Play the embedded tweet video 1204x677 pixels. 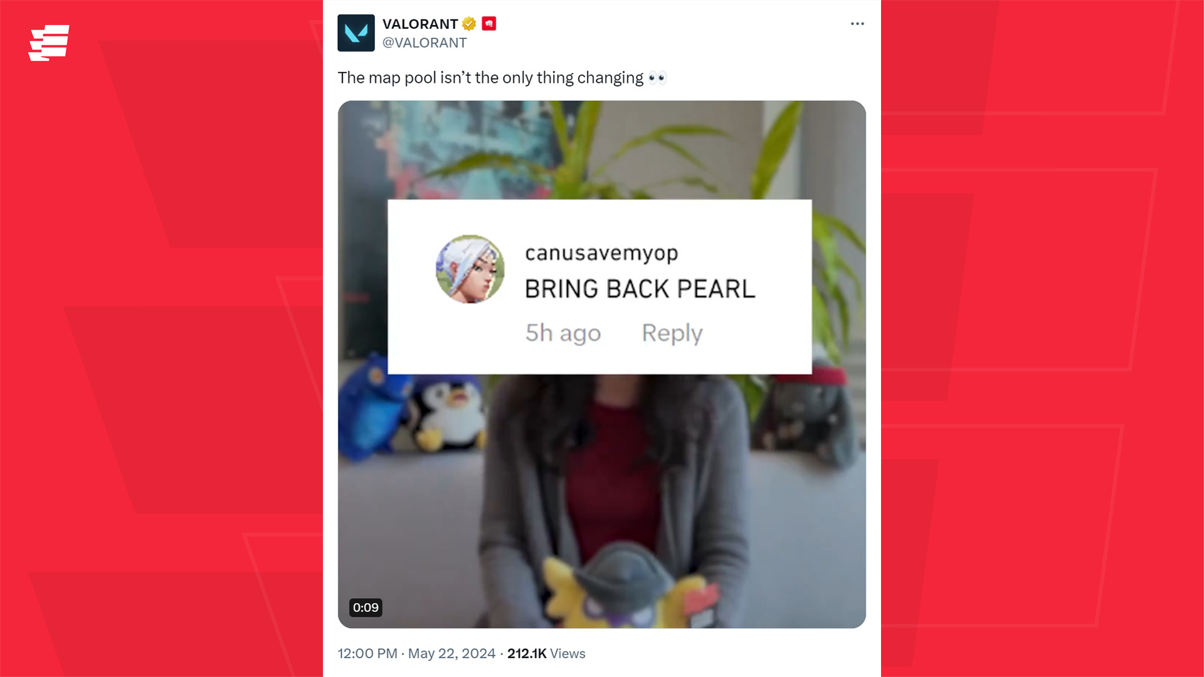tap(602, 364)
